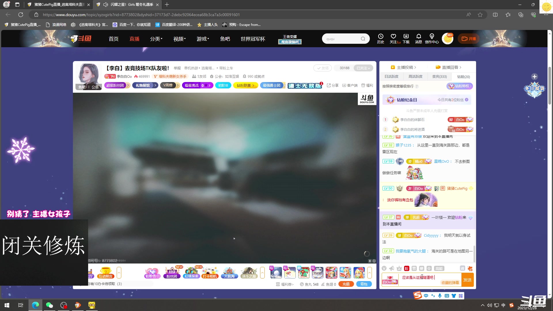The width and height of the screenshot is (553, 311).
Task: Click the orange star effects icon in chat toolbar
Action: coord(470,268)
